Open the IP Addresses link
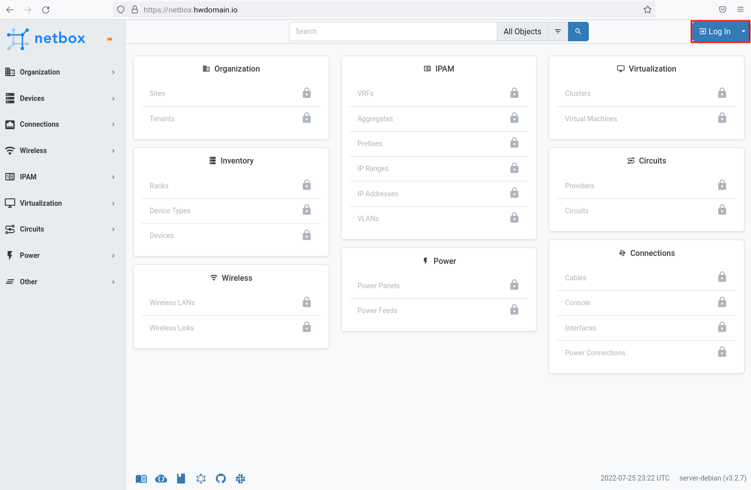Image resolution: width=751 pixels, height=490 pixels. tap(378, 194)
